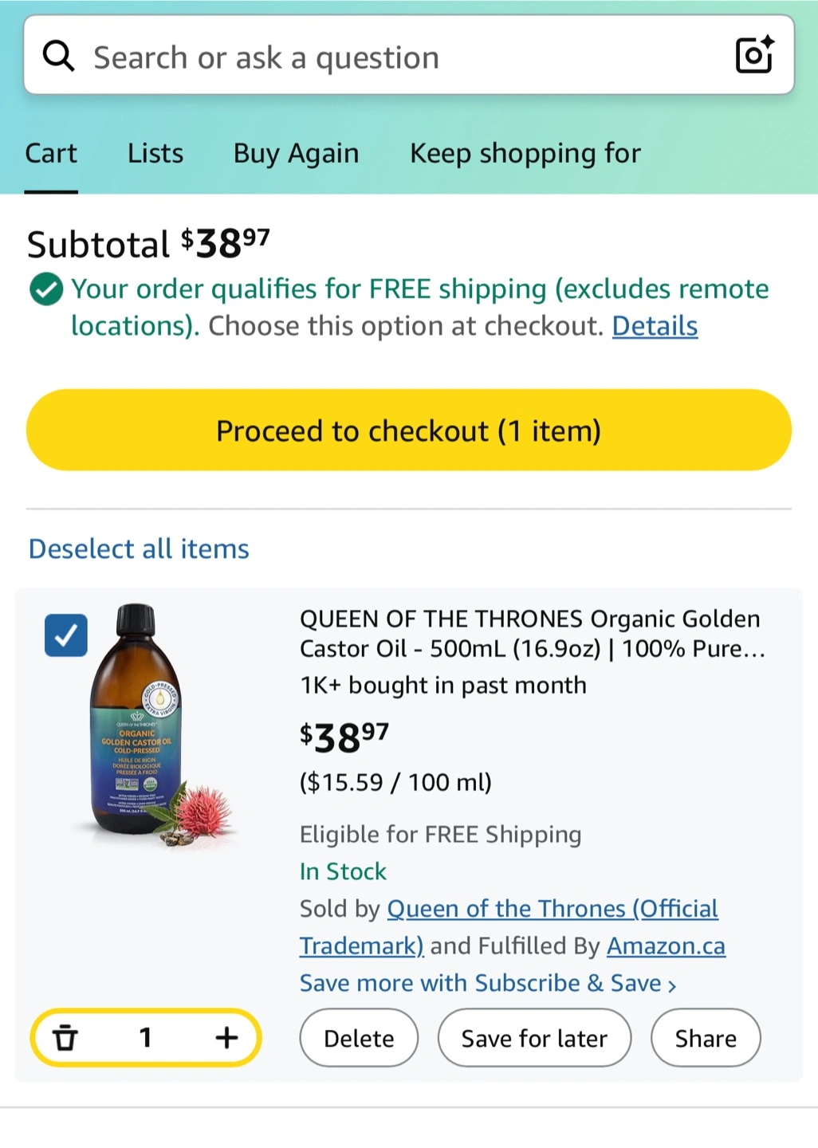The image size is (818, 1148).
Task: Switch to the Lists tab
Action: click(155, 153)
